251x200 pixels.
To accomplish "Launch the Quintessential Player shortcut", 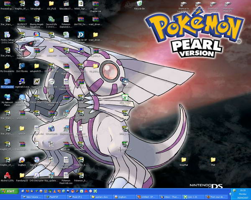I will point(51,100).
